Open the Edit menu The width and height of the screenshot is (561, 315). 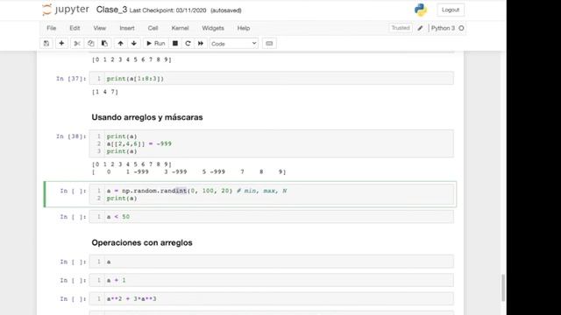(x=75, y=28)
